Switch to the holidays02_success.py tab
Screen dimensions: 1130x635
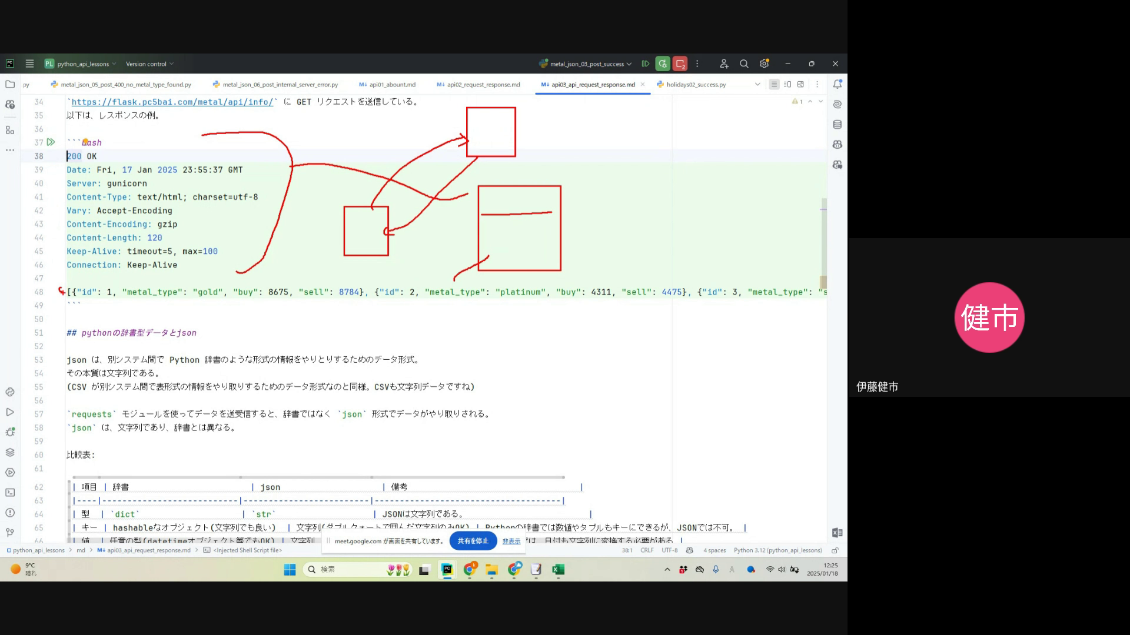(696, 85)
